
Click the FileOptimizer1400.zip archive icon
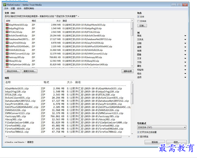point(7,64)
